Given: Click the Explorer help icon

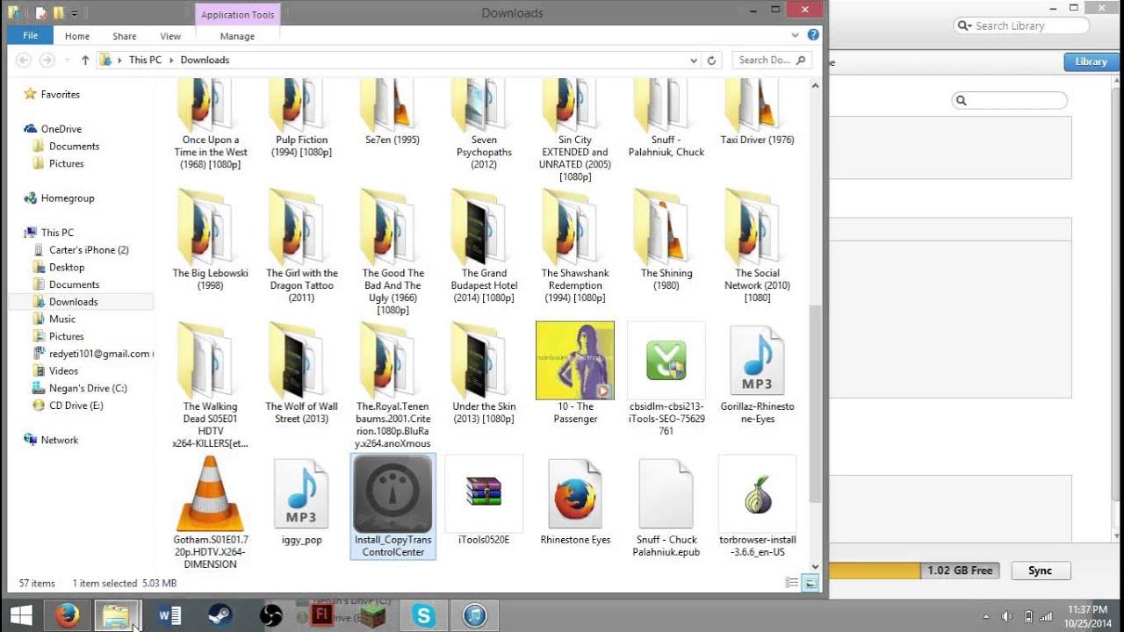Looking at the screenshot, I should click(813, 35).
